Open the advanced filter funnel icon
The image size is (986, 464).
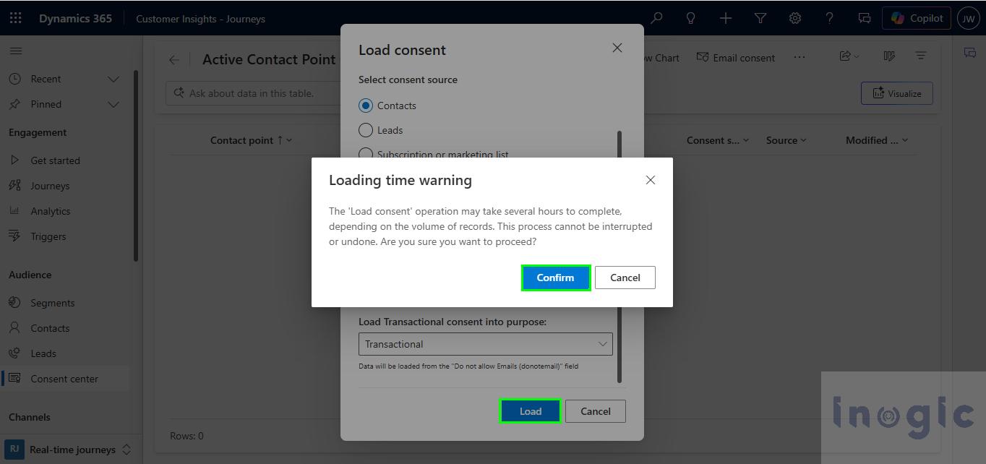point(760,18)
